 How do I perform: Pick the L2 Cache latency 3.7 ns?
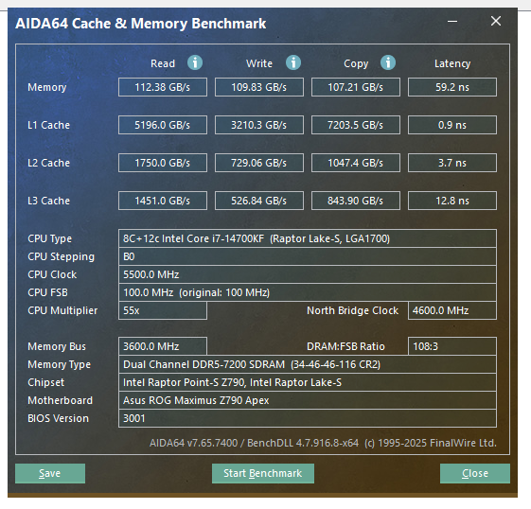click(x=452, y=163)
